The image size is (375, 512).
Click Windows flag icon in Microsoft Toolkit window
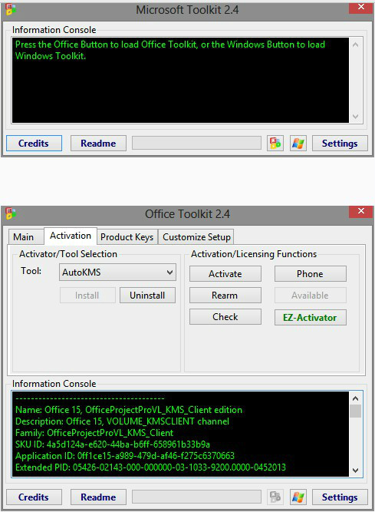point(298,144)
